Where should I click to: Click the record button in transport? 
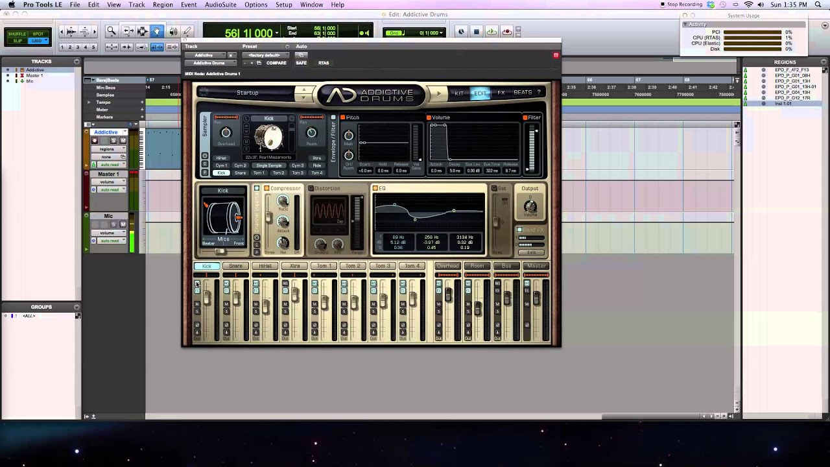click(x=507, y=32)
